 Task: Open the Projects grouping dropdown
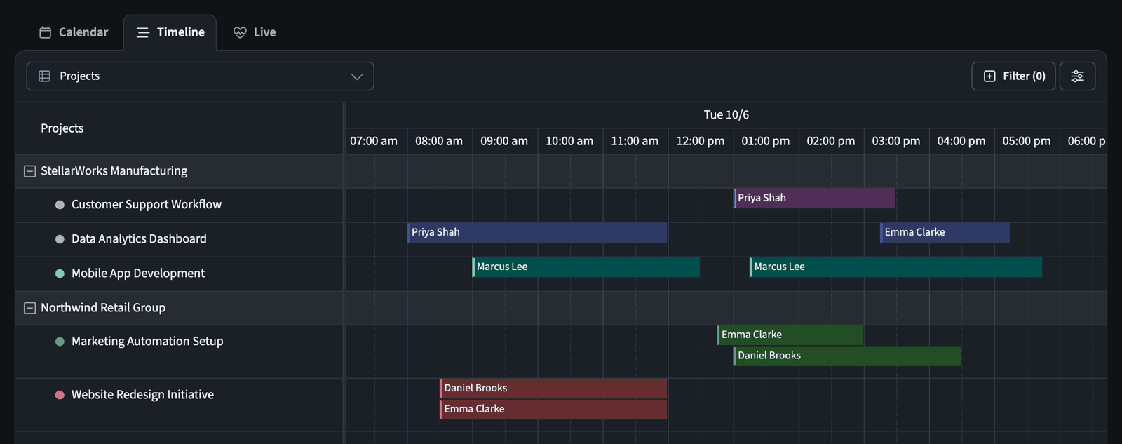pyautogui.click(x=200, y=76)
